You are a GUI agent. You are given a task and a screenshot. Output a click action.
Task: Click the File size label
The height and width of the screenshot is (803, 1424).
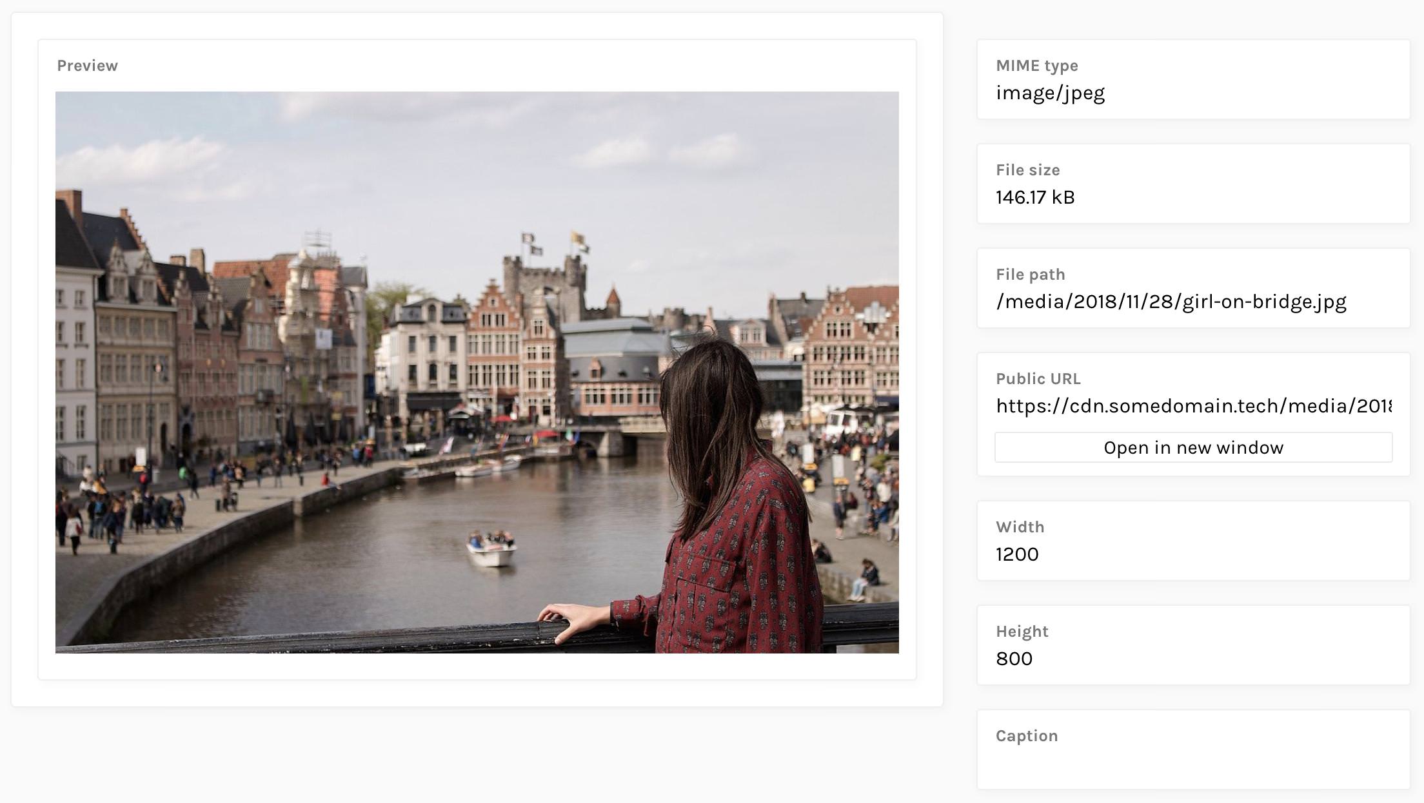click(x=1027, y=170)
